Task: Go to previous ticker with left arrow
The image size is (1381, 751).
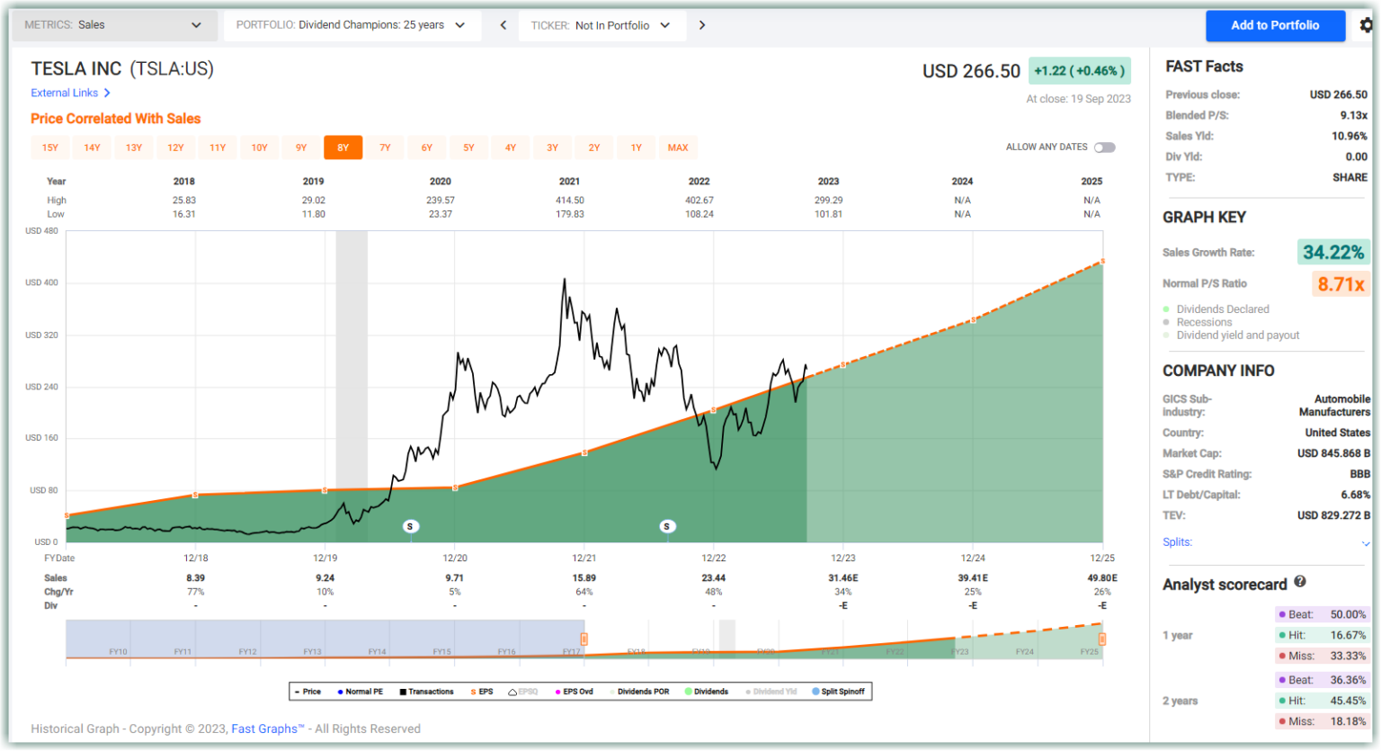Action: [503, 25]
